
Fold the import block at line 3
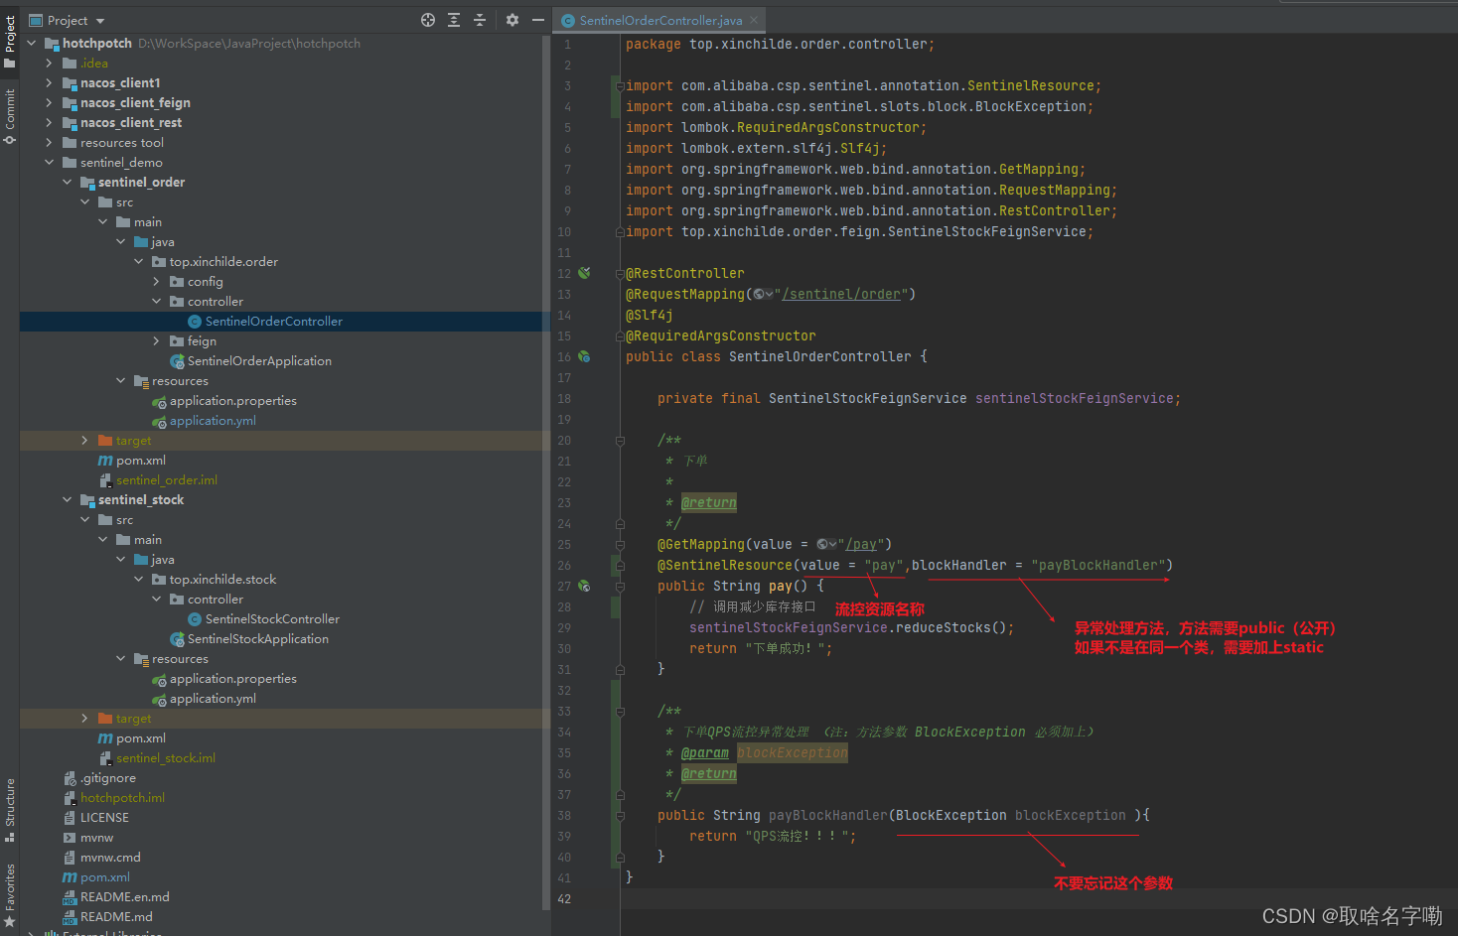pos(620,86)
